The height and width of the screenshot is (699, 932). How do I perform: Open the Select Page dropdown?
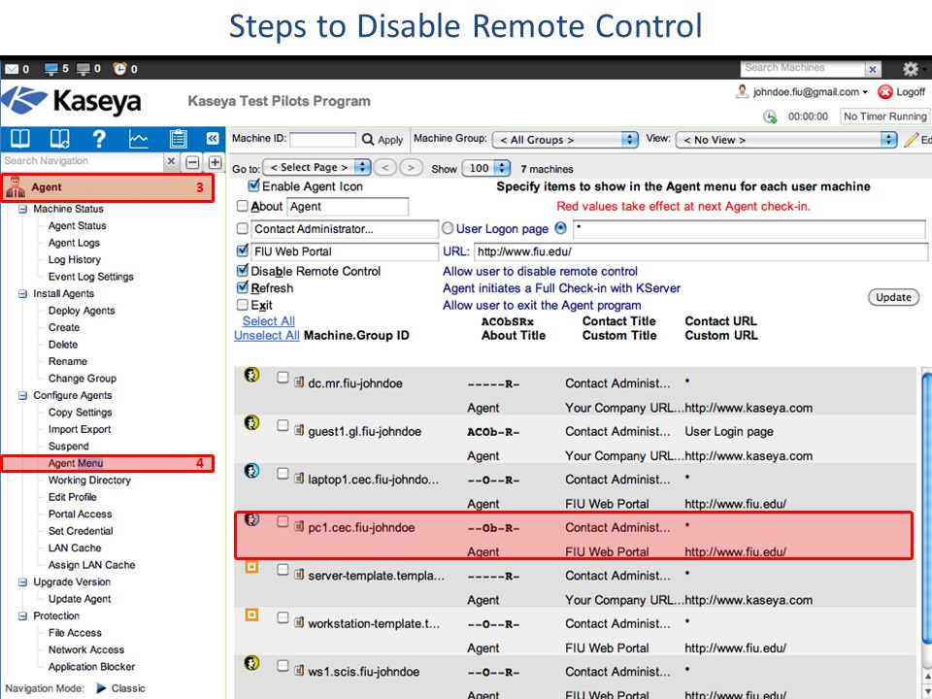tap(317, 167)
